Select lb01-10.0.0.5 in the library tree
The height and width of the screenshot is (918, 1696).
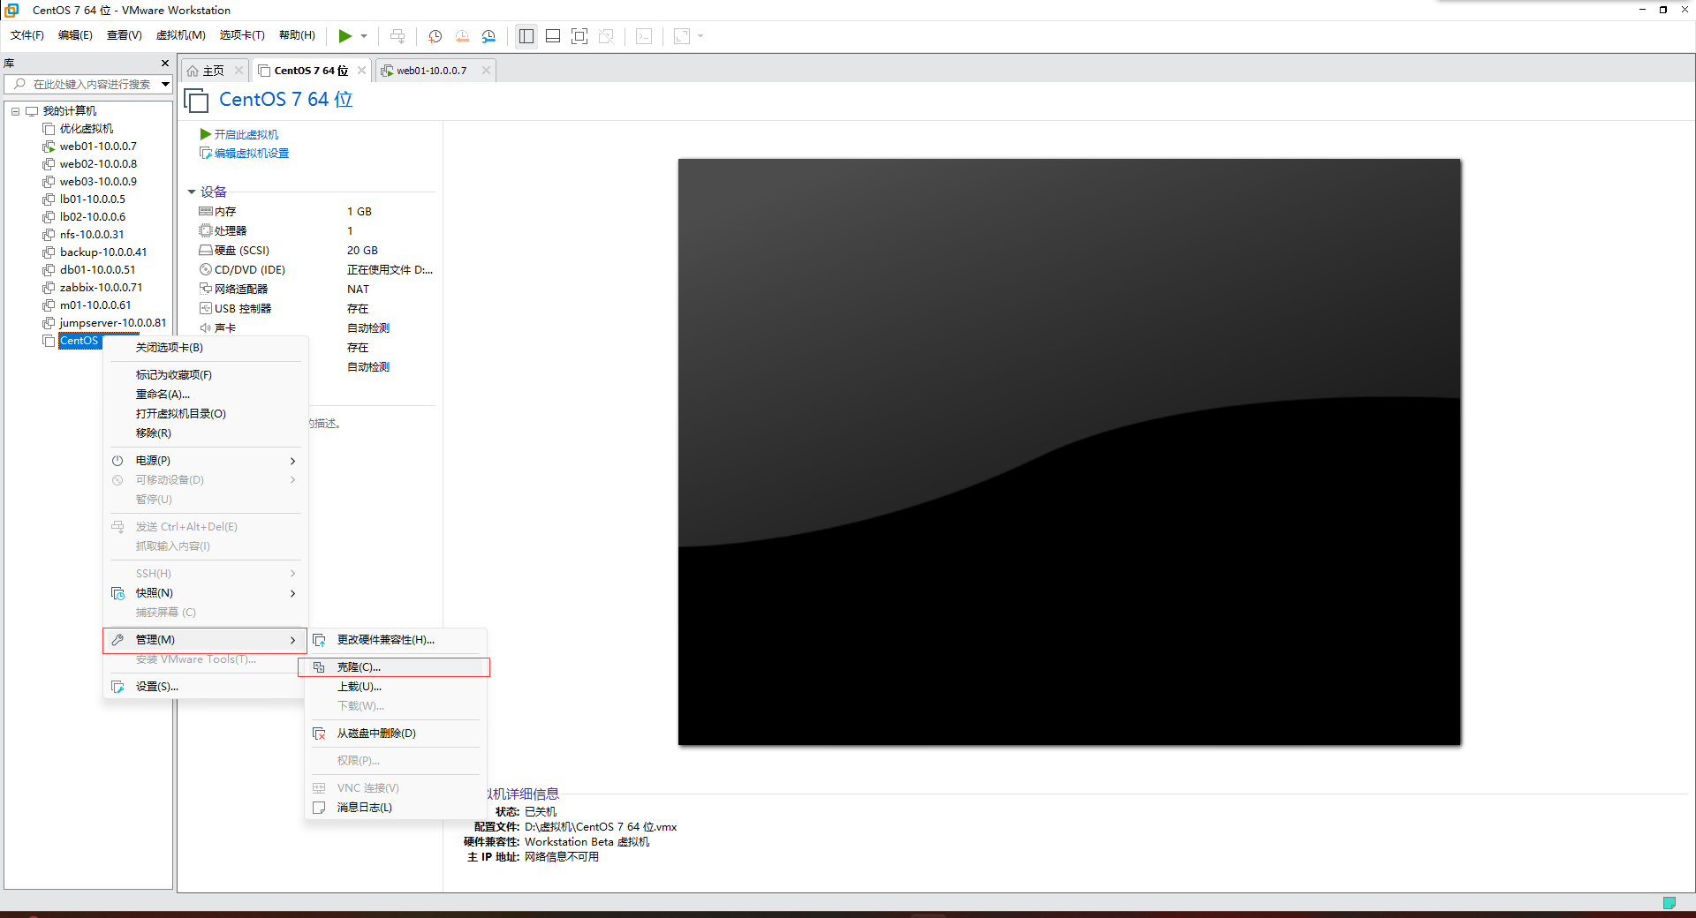pyautogui.click(x=93, y=199)
